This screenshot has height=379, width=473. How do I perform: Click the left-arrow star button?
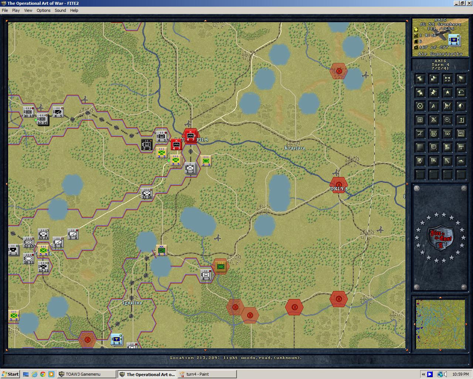[420, 92]
